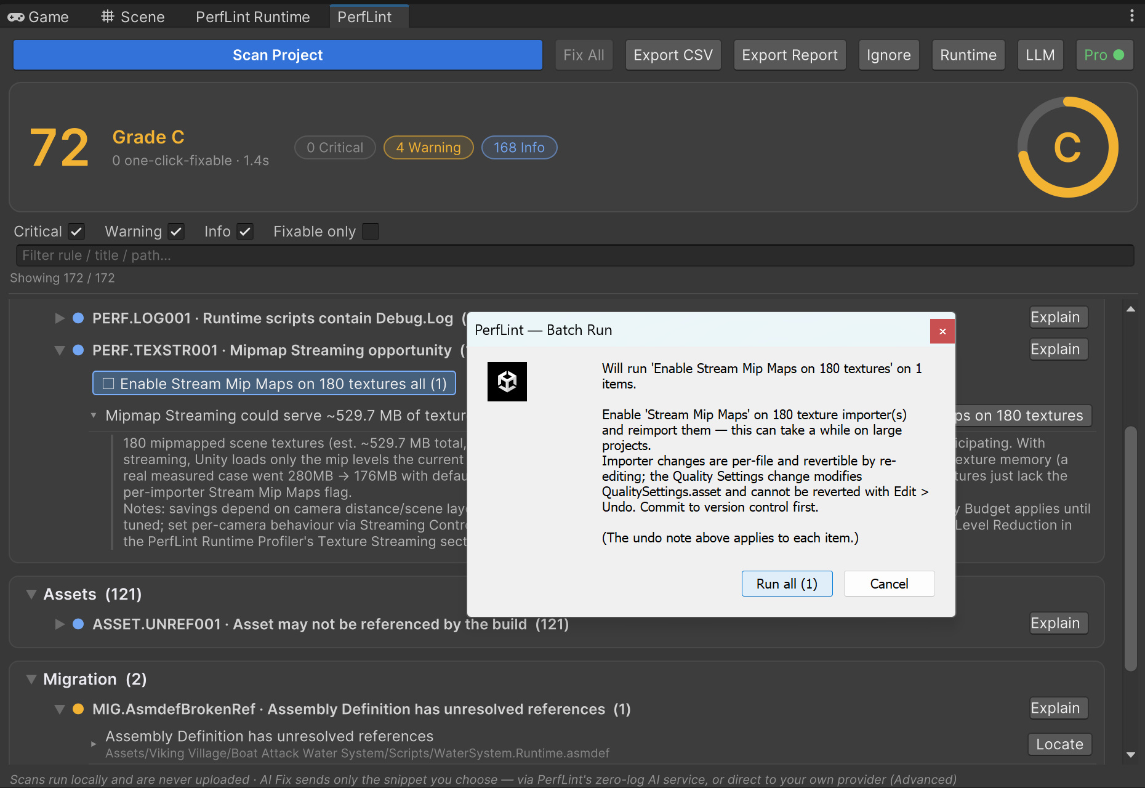Screen dimensions: 1145x788
Task: Expand the Assembly Definition unresolved references finding
Action: 94,744
